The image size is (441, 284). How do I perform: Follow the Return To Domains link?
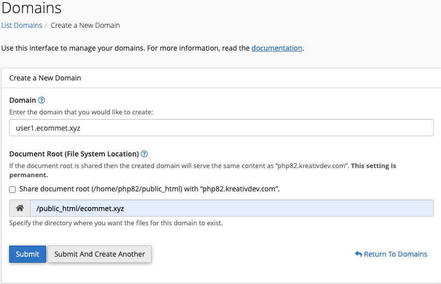pos(395,254)
